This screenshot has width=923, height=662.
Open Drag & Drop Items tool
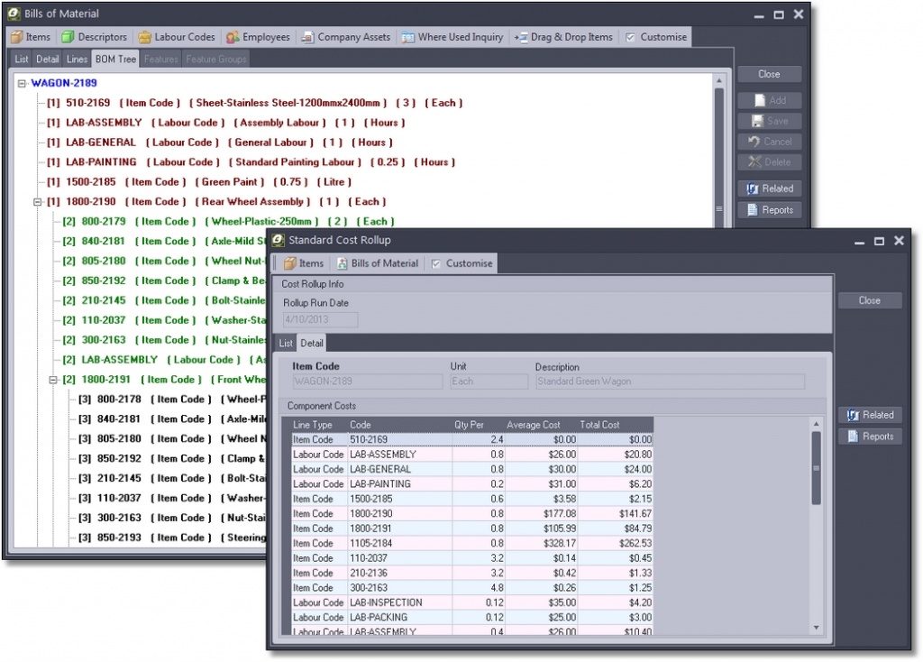(563, 37)
